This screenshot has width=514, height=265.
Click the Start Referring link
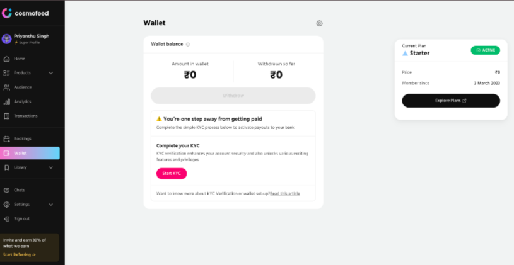(x=20, y=254)
